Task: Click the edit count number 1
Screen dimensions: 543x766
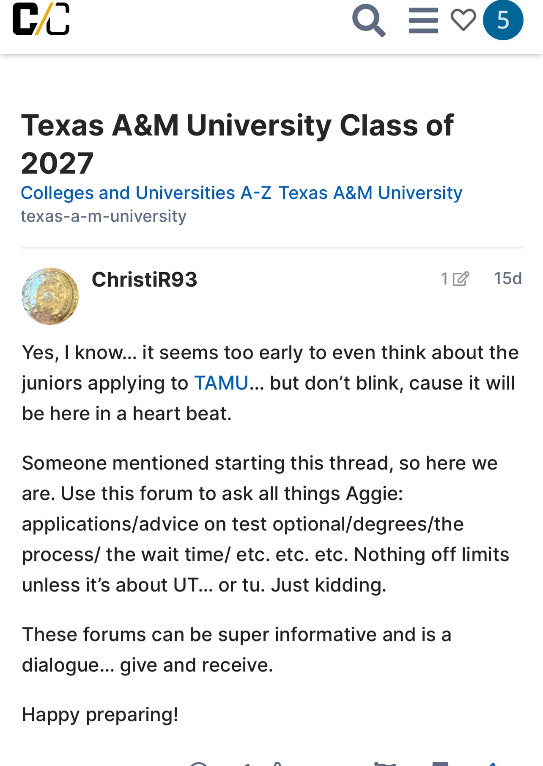Action: pyautogui.click(x=444, y=279)
